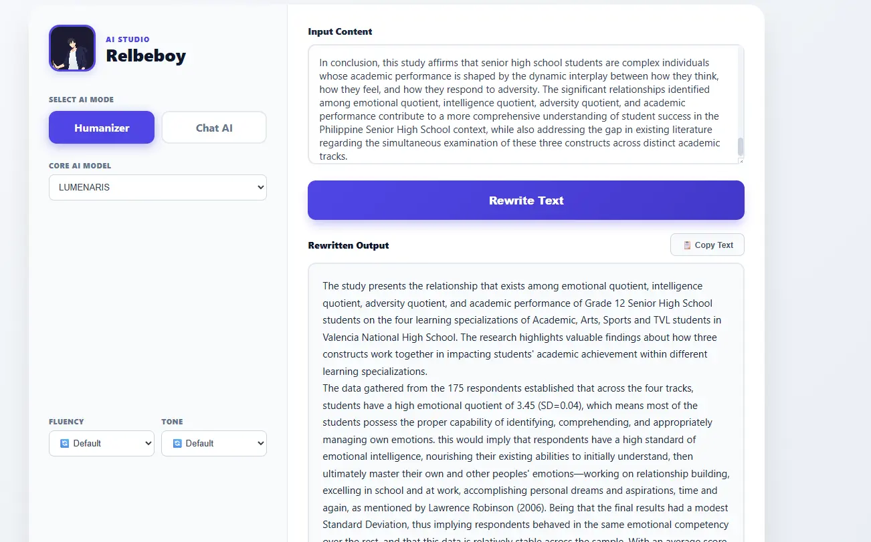Screen dimensions: 871x542
Task: Click the chevron arrow on LUMENARIS selector
Action: click(x=260, y=188)
